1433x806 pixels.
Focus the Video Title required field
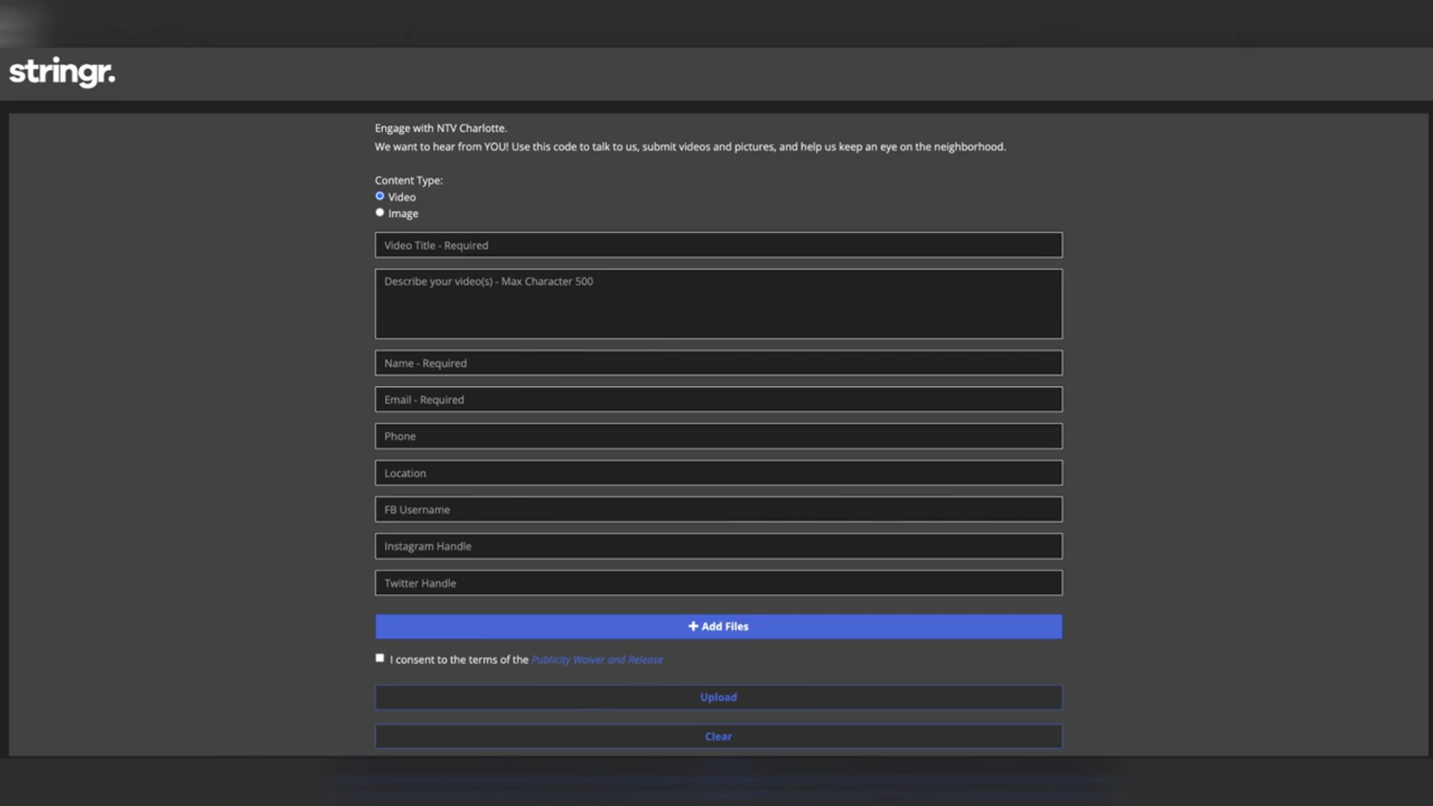(718, 246)
